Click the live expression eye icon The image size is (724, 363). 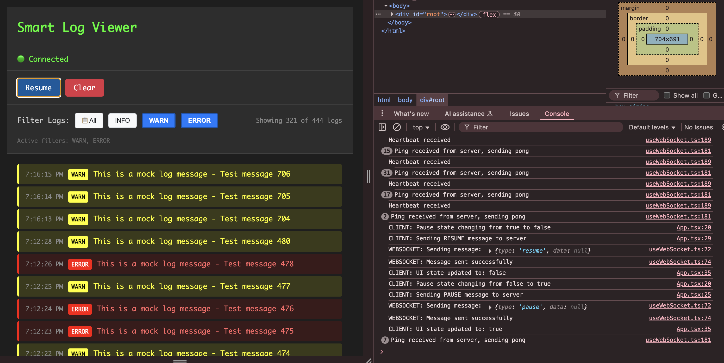pyautogui.click(x=445, y=127)
